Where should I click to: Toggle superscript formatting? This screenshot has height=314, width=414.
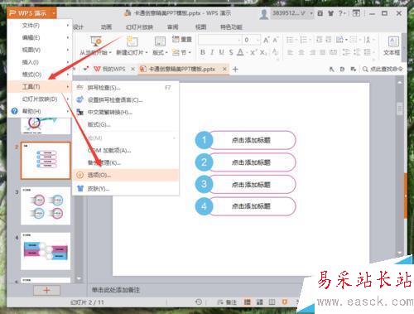coord(253,52)
